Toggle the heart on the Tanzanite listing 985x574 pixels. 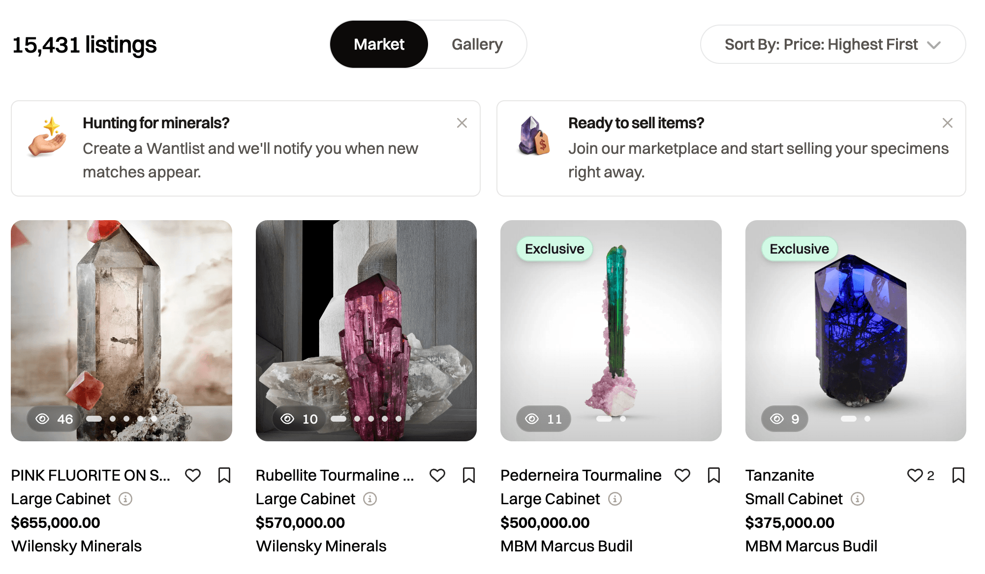coord(915,475)
